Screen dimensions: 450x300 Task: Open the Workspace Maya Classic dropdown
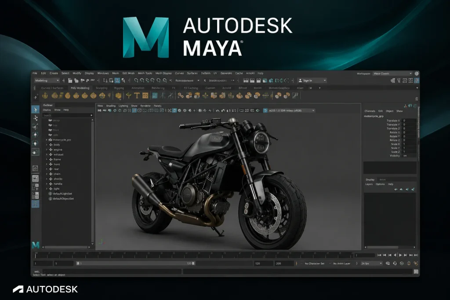point(392,73)
